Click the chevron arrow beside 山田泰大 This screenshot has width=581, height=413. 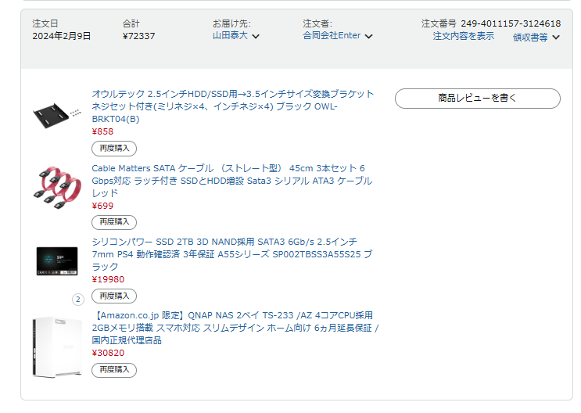(256, 36)
